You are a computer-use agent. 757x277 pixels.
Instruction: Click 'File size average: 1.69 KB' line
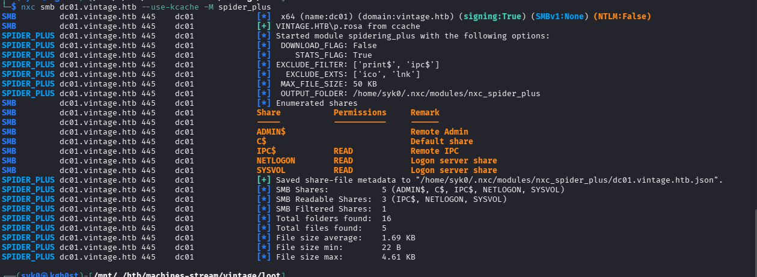346,237
